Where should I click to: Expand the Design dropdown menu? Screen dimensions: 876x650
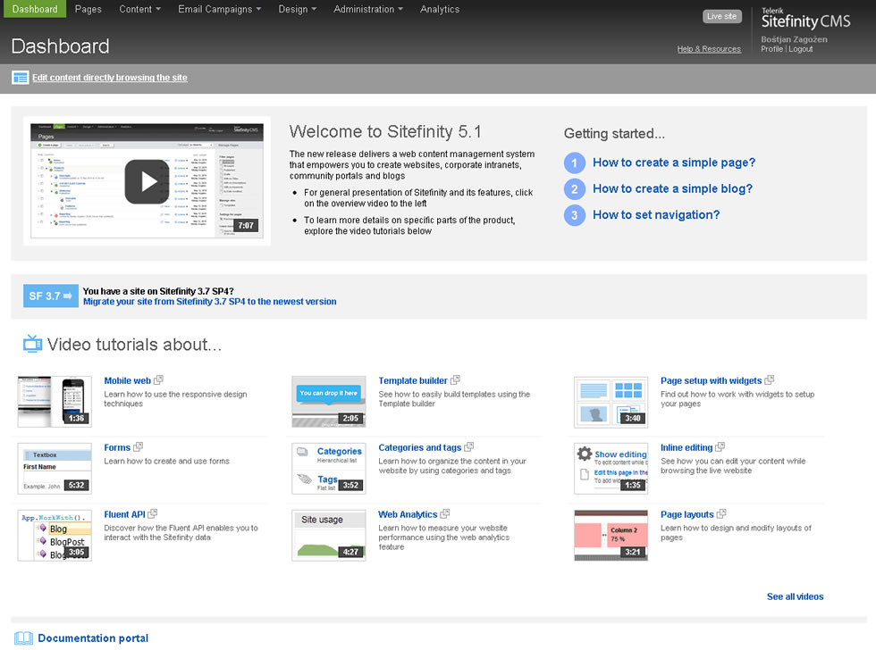pyautogui.click(x=298, y=9)
